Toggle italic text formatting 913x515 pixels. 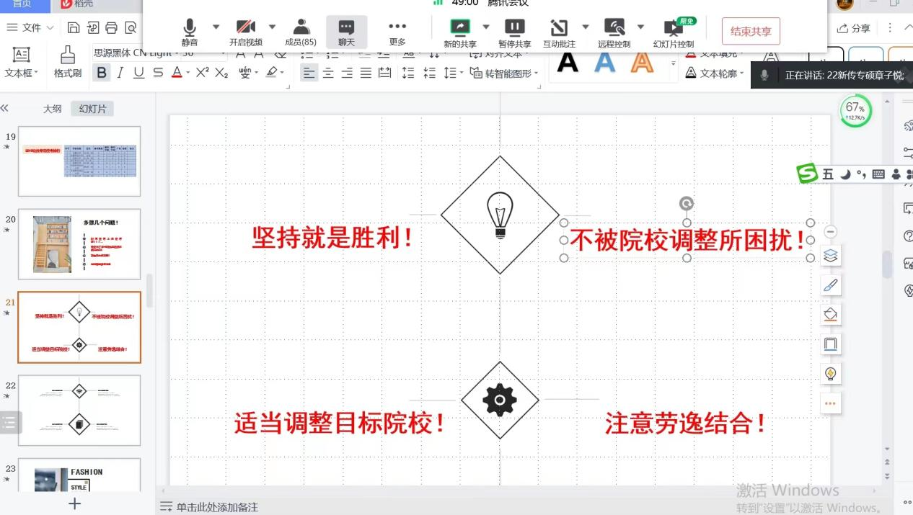[120, 73]
